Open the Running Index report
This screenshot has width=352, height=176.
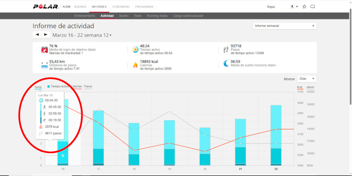pyautogui.click(x=157, y=16)
